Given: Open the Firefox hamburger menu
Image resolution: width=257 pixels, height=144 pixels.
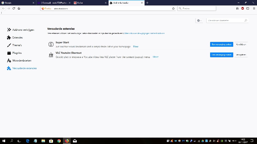Looking at the screenshot, I should 253,8.
